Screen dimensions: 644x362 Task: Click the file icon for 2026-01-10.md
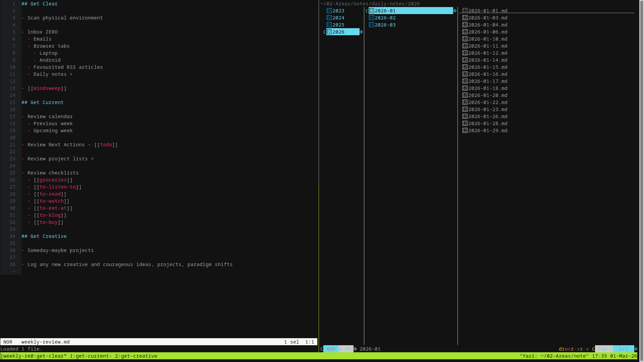[x=465, y=39]
